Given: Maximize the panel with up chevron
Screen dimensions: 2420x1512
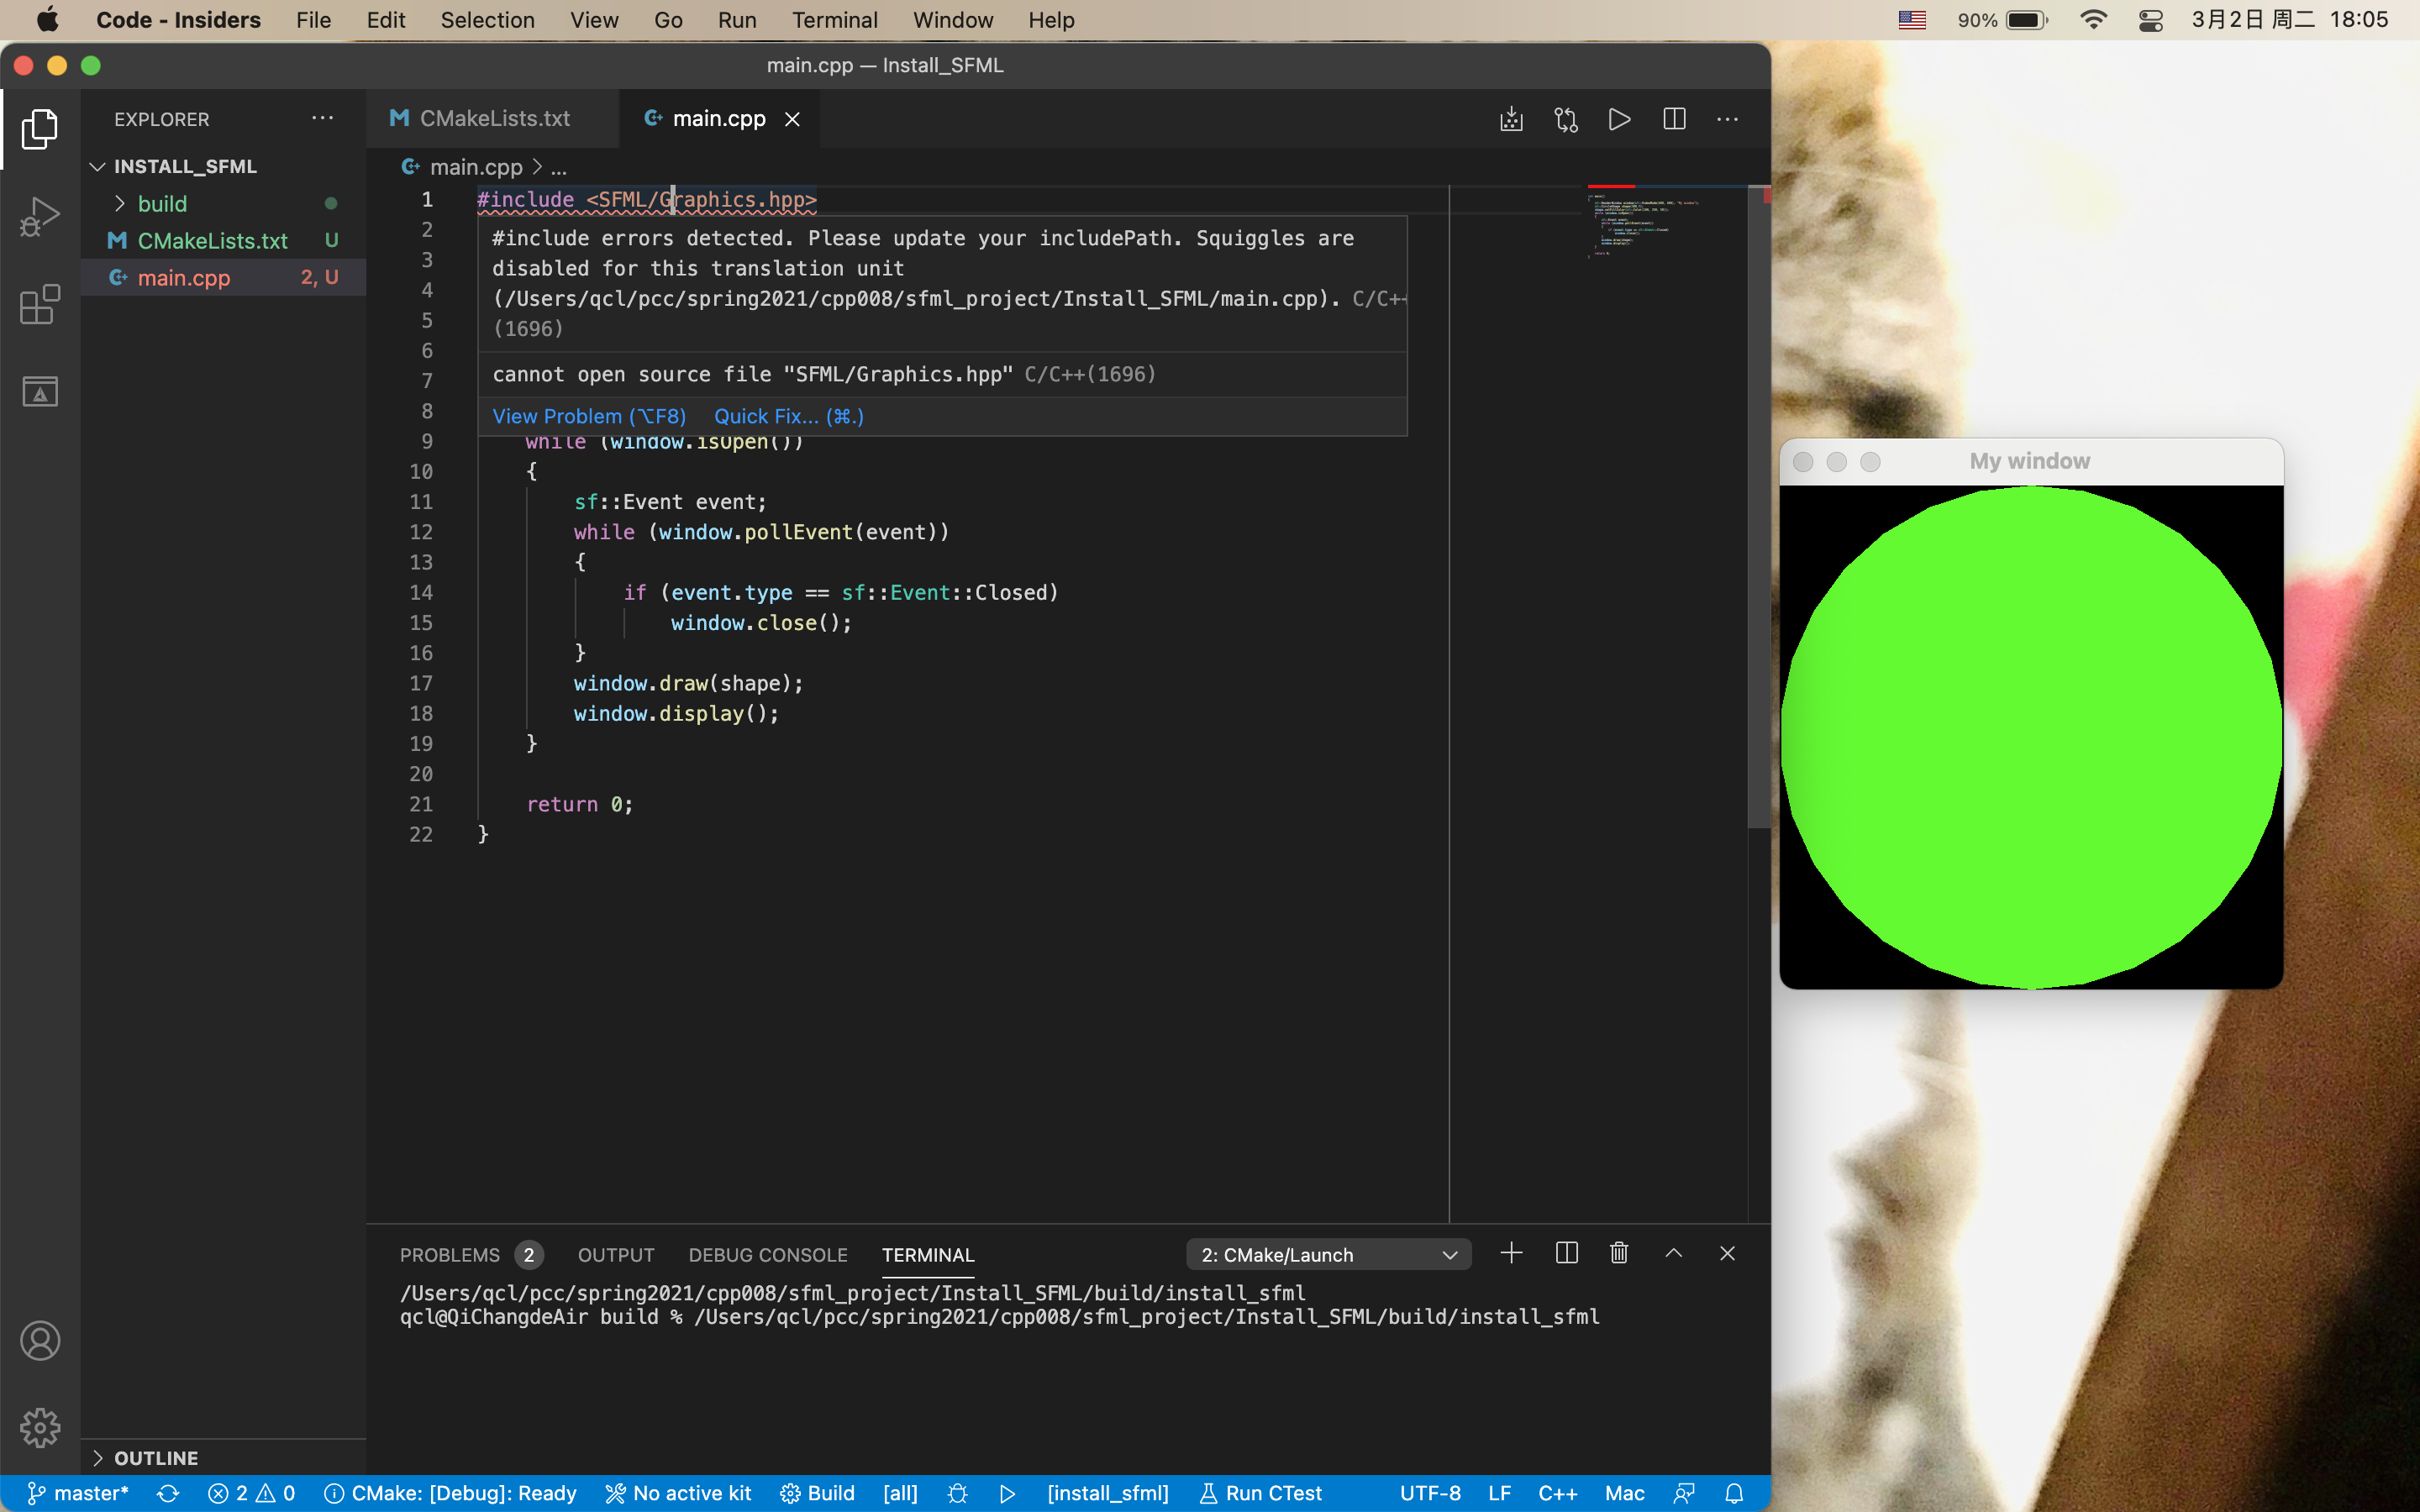Looking at the screenshot, I should (x=1673, y=1253).
